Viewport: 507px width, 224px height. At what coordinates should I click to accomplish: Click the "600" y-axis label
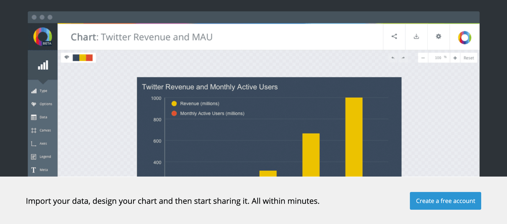157,141
